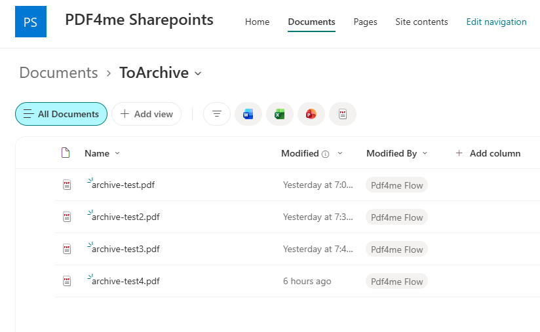
Task: Open the Pages navigation tab
Action: [366, 22]
